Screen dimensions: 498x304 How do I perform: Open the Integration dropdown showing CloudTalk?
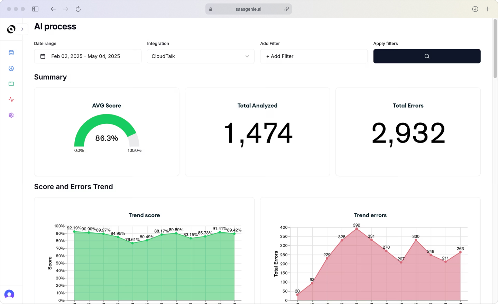tap(201, 56)
